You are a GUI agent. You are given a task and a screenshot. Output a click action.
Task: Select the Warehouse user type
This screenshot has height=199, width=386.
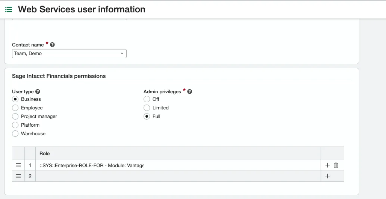[x=15, y=133]
